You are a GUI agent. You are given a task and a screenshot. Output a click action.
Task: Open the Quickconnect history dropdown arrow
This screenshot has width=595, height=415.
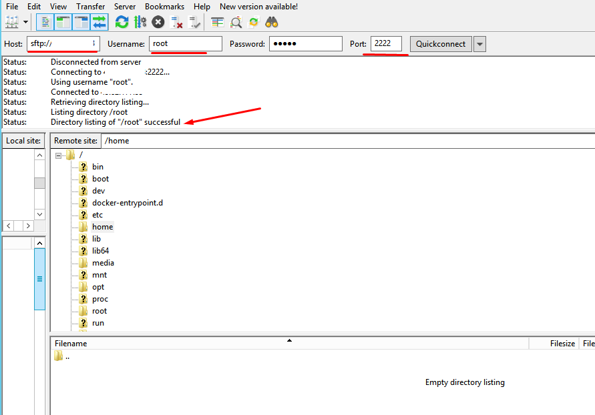479,44
